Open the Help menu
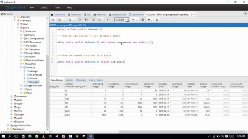This screenshot has width=248, height=139. tap(71, 8)
